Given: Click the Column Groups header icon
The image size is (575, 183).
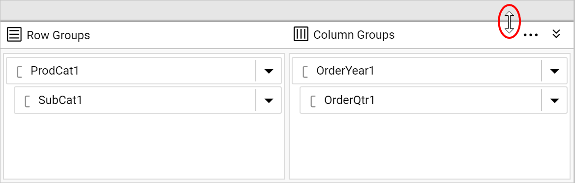Looking at the screenshot, I should pos(301,34).
